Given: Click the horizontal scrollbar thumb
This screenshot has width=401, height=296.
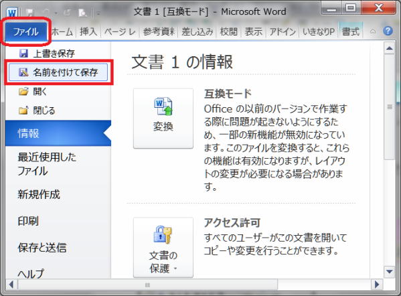Looking at the screenshot, I should coord(147,285).
